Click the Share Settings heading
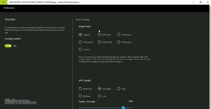Screen dimensions: 211x109 83,19
